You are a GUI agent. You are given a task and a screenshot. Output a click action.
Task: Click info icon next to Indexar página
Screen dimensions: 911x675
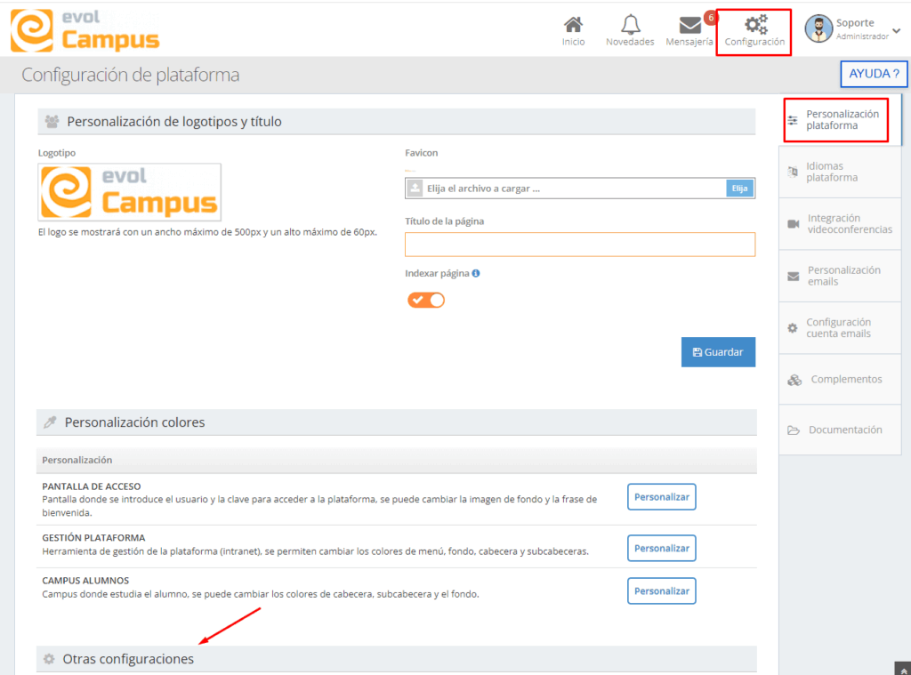[476, 274]
